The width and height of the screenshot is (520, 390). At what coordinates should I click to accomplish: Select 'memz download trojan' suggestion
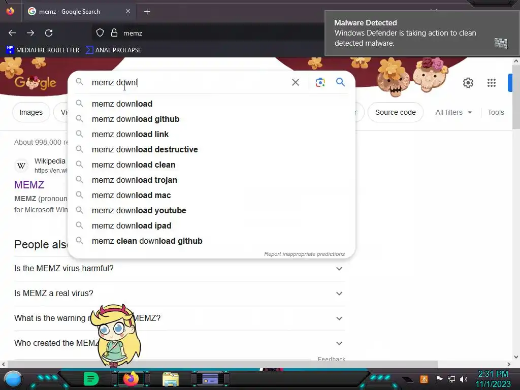tap(211, 180)
